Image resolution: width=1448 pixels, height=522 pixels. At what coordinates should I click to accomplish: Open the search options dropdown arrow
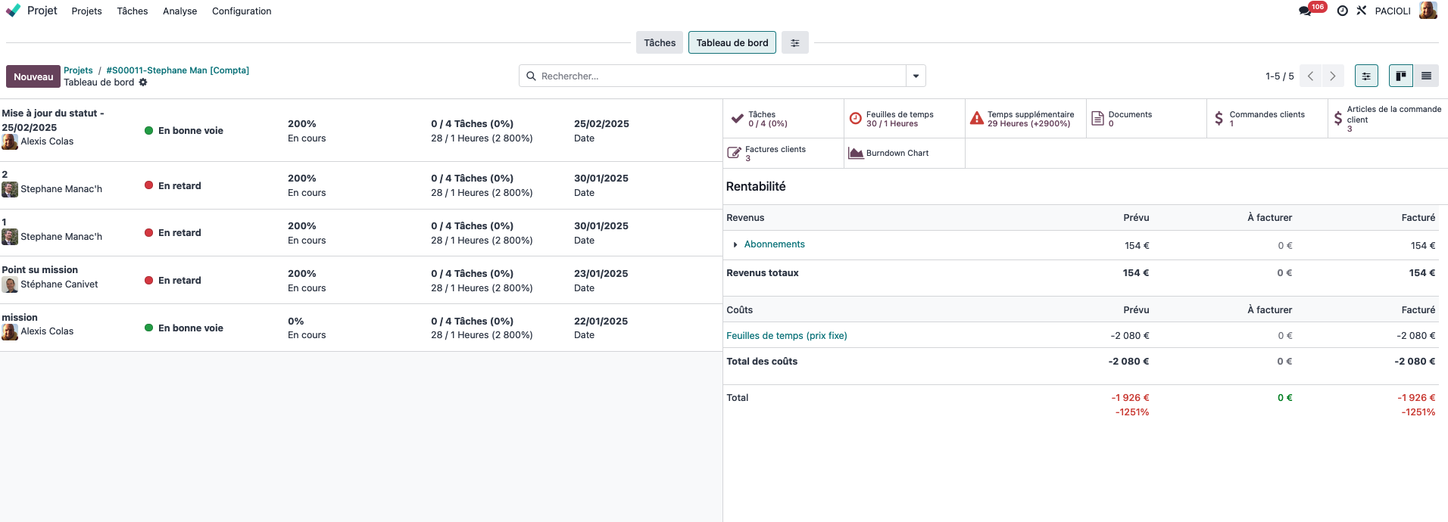tap(916, 76)
